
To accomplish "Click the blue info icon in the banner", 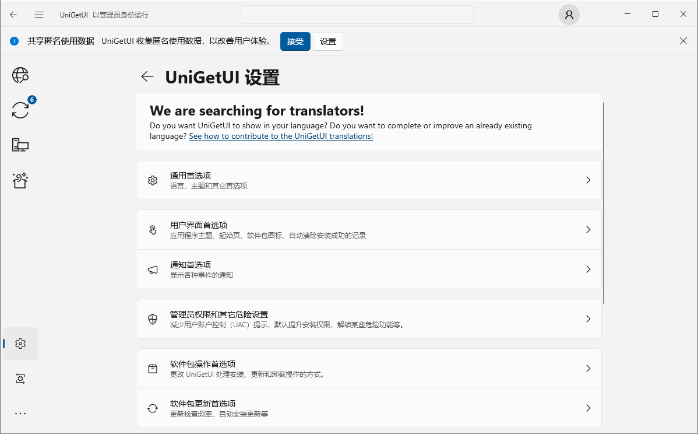I will pos(14,41).
